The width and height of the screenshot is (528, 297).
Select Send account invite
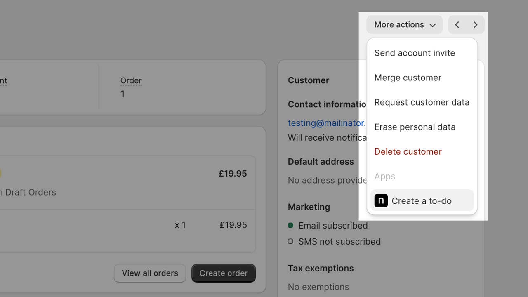pos(415,53)
